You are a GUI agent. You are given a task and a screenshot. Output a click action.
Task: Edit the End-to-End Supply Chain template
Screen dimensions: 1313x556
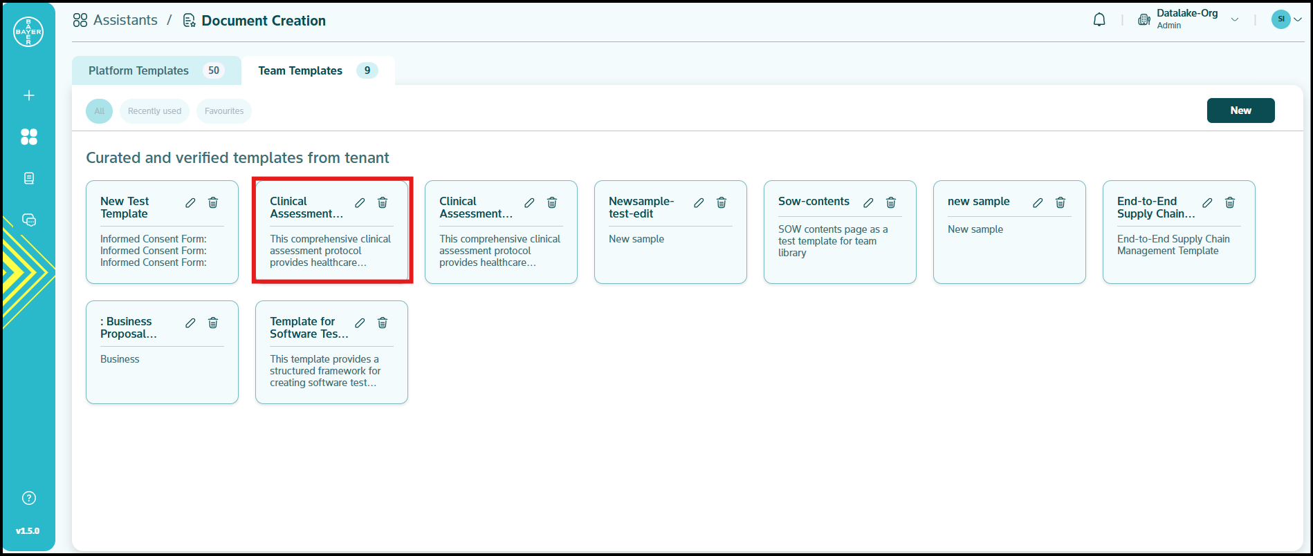click(x=1207, y=202)
